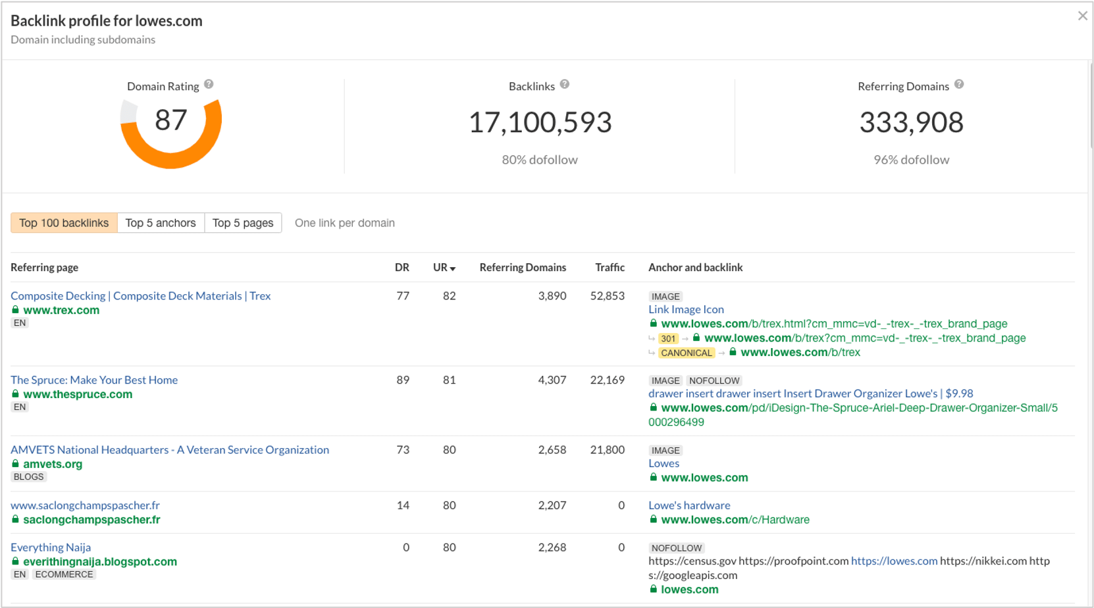Switch to the Top 5 anchors tab
1094x608 pixels.
[161, 223]
